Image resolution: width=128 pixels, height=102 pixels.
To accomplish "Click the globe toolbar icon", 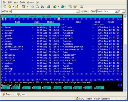I will coord(62,7).
